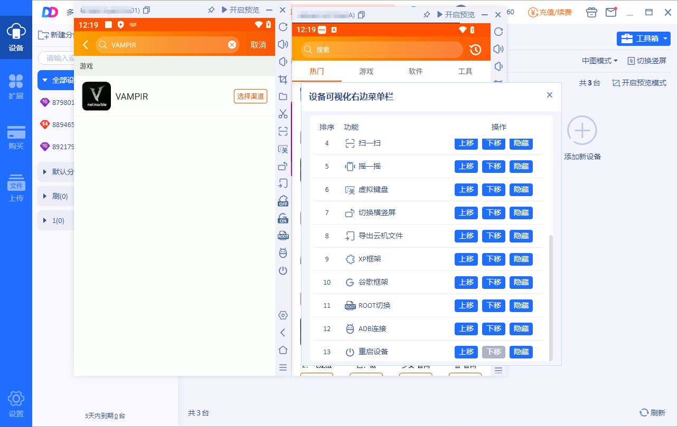
Task: Click the 添加新设备 plus circle
Action: coord(582,130)
